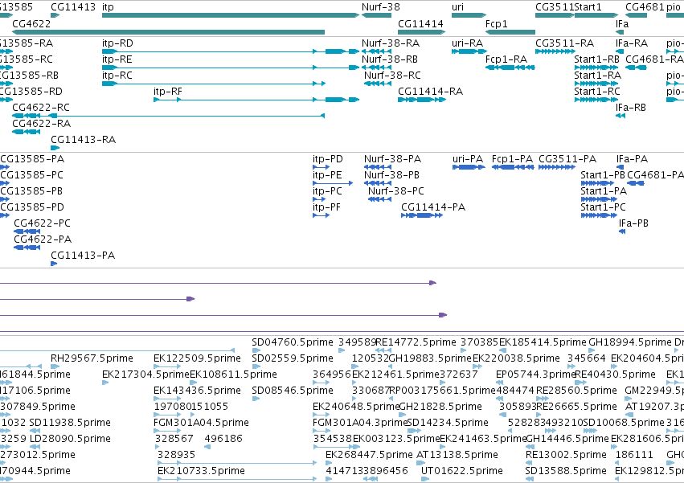This screenshot has height=483, width=684.
Task: Open the Fcp1-RA transcript label
Action: [x=506, y=59]
